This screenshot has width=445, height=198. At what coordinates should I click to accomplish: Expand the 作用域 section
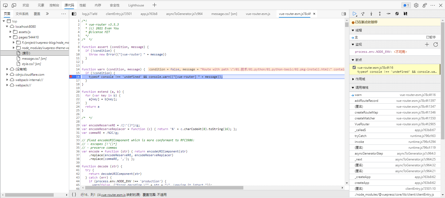coord(360,79)
